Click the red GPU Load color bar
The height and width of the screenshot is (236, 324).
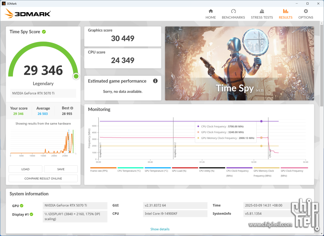pos(185,168)
